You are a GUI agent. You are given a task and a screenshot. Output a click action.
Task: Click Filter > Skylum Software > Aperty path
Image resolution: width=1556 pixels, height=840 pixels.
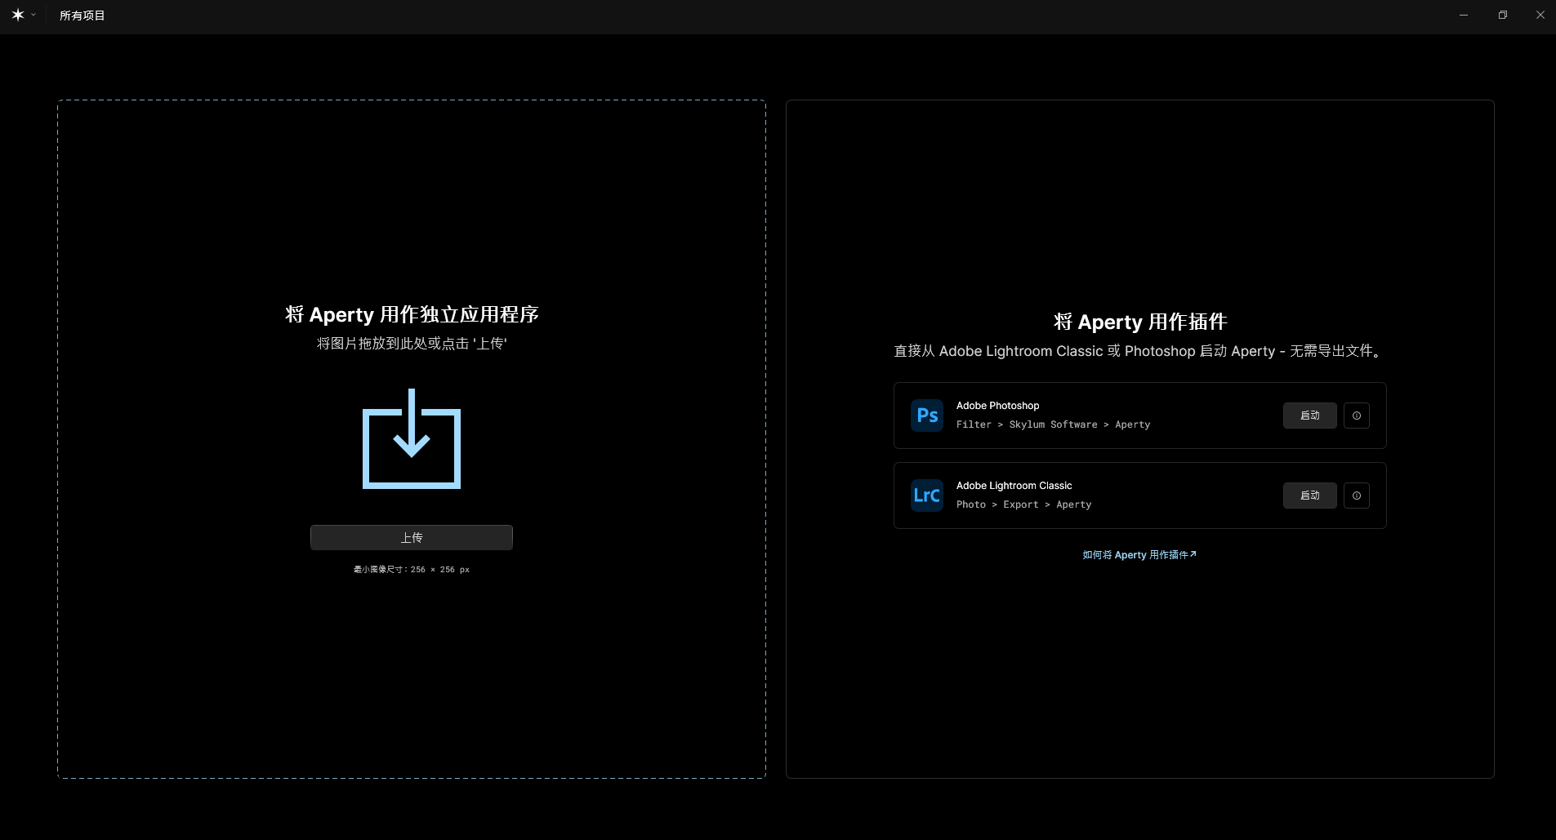pyautogui.click(x=1053, y=424)
